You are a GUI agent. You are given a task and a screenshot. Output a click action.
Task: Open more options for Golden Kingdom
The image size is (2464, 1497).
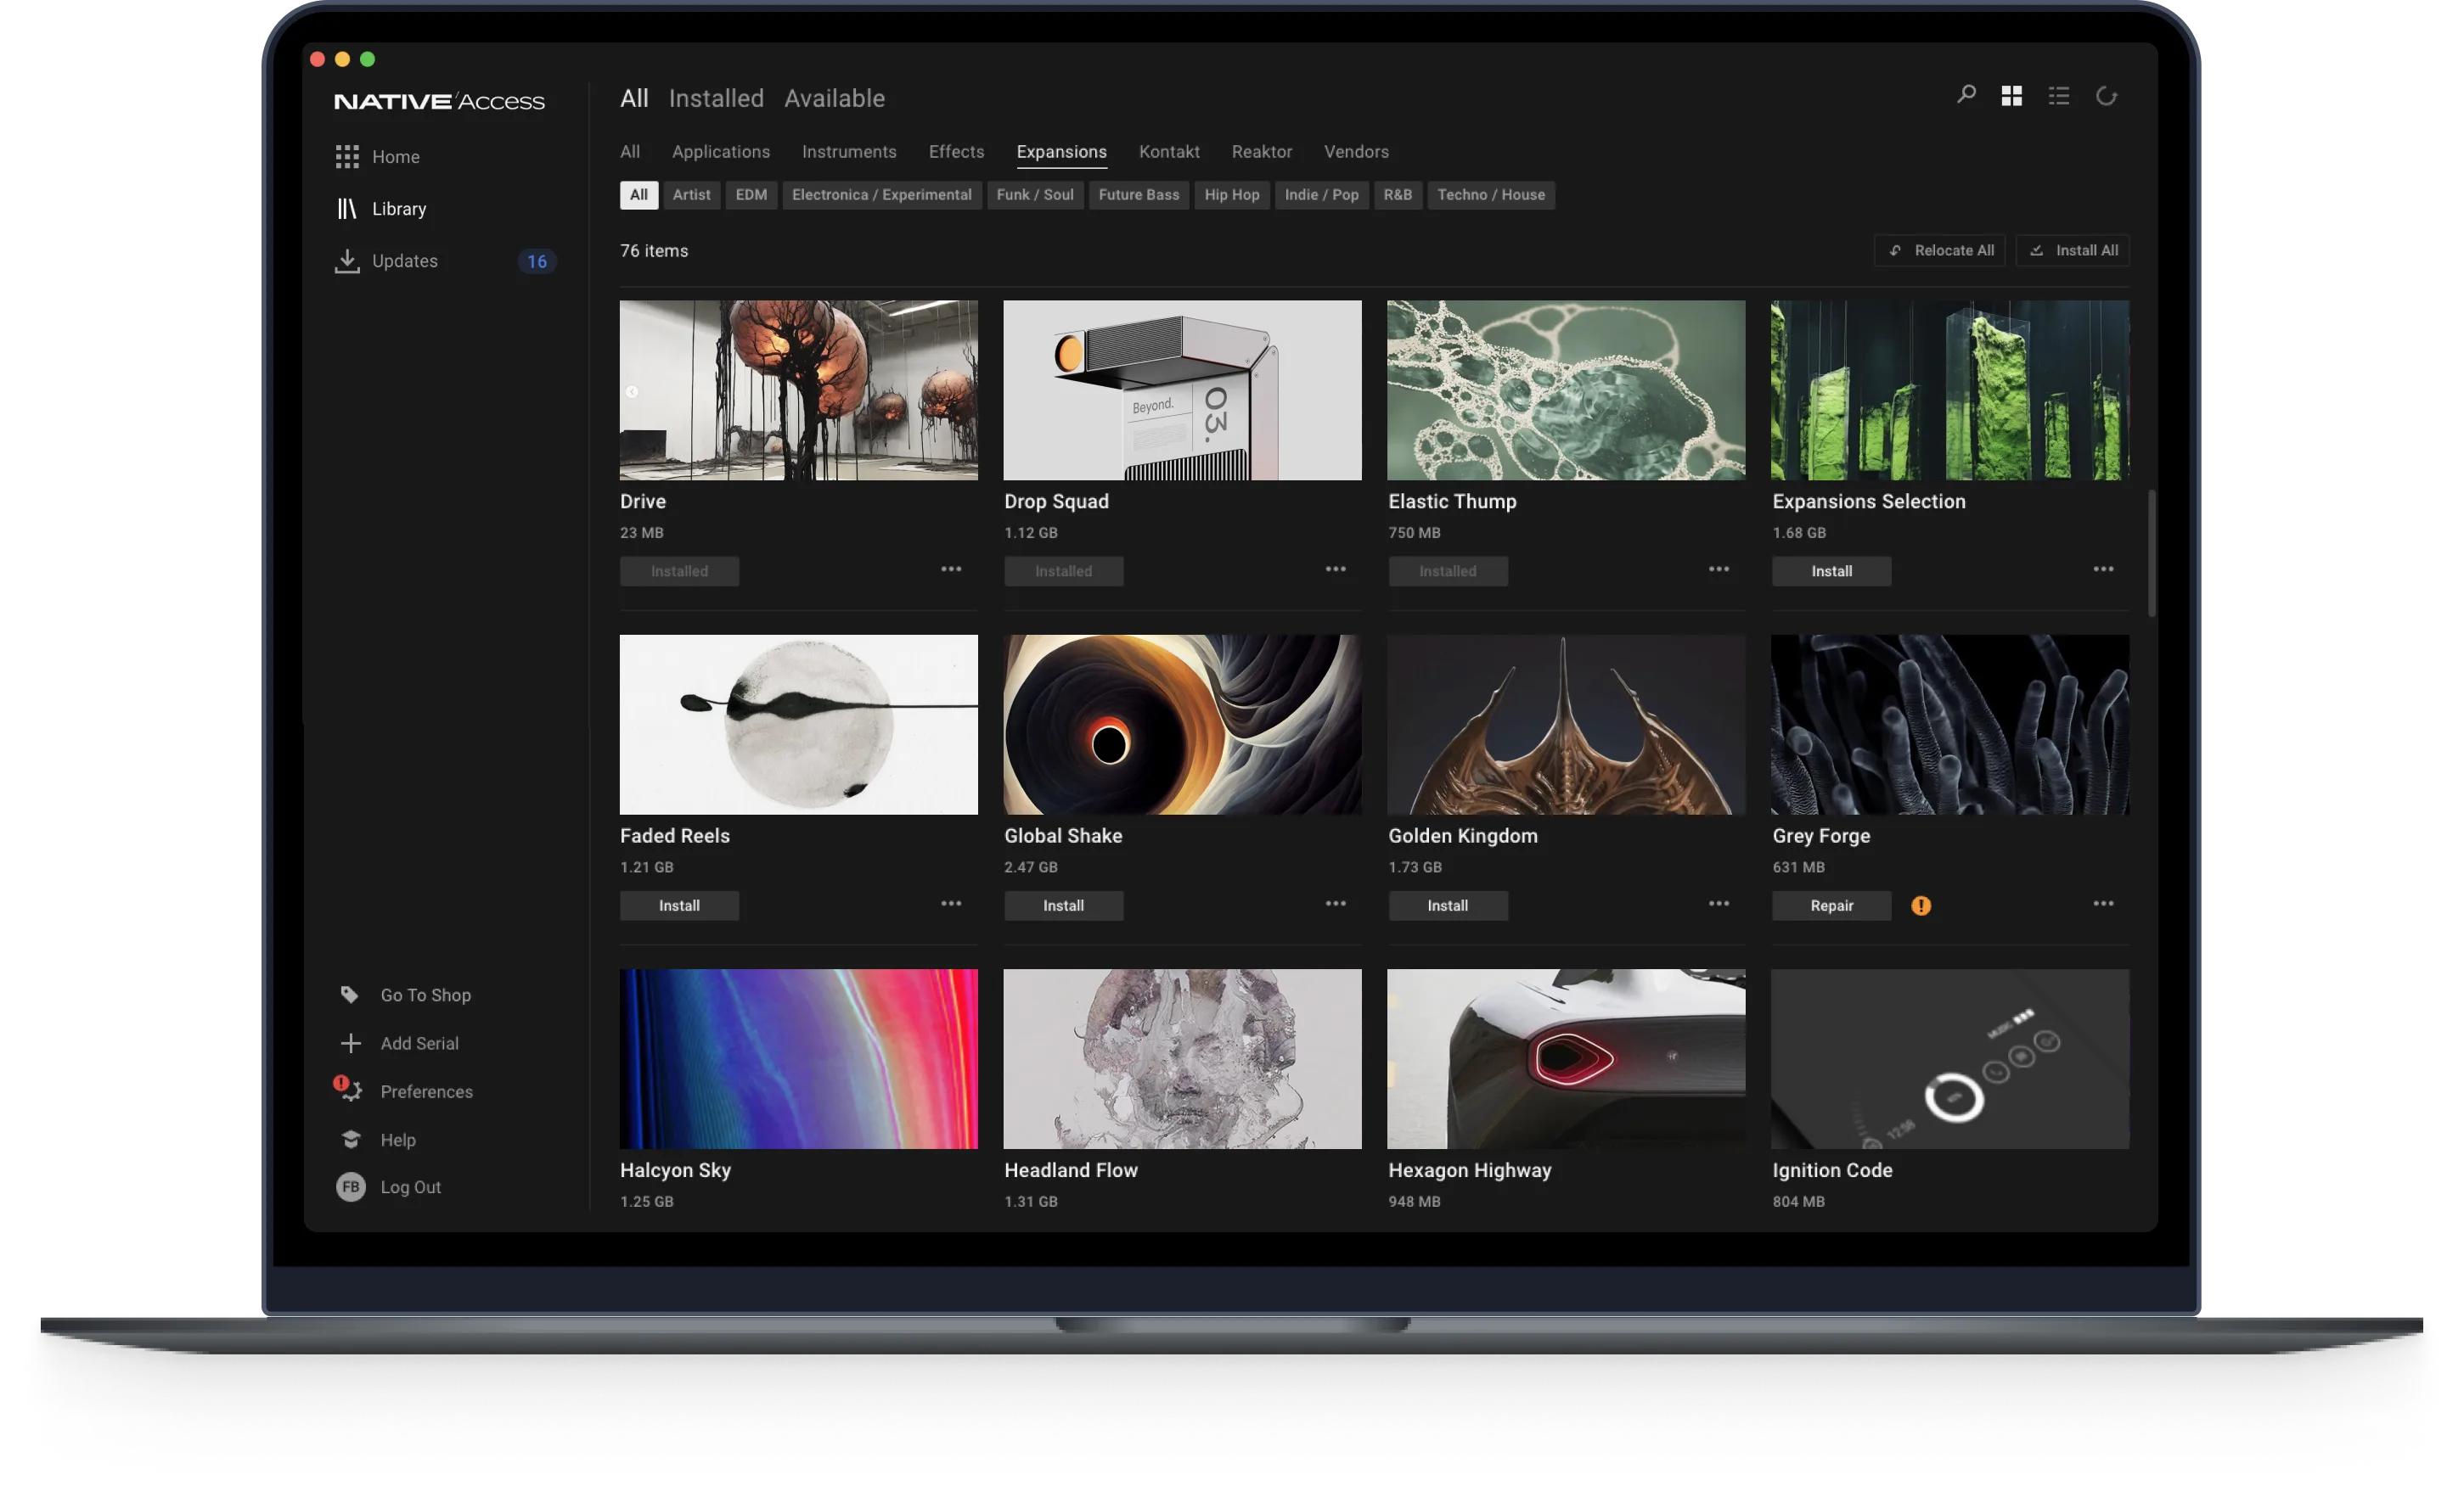pos(1718,905)
